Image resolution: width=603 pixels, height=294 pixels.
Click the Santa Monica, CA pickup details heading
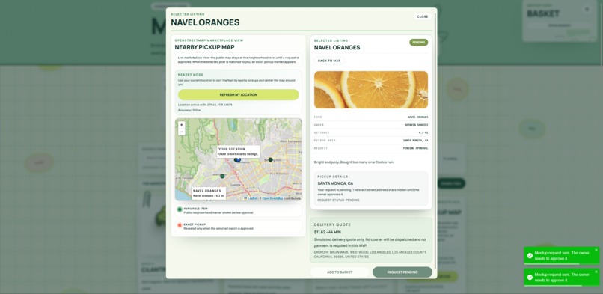[x=335, y=183]
